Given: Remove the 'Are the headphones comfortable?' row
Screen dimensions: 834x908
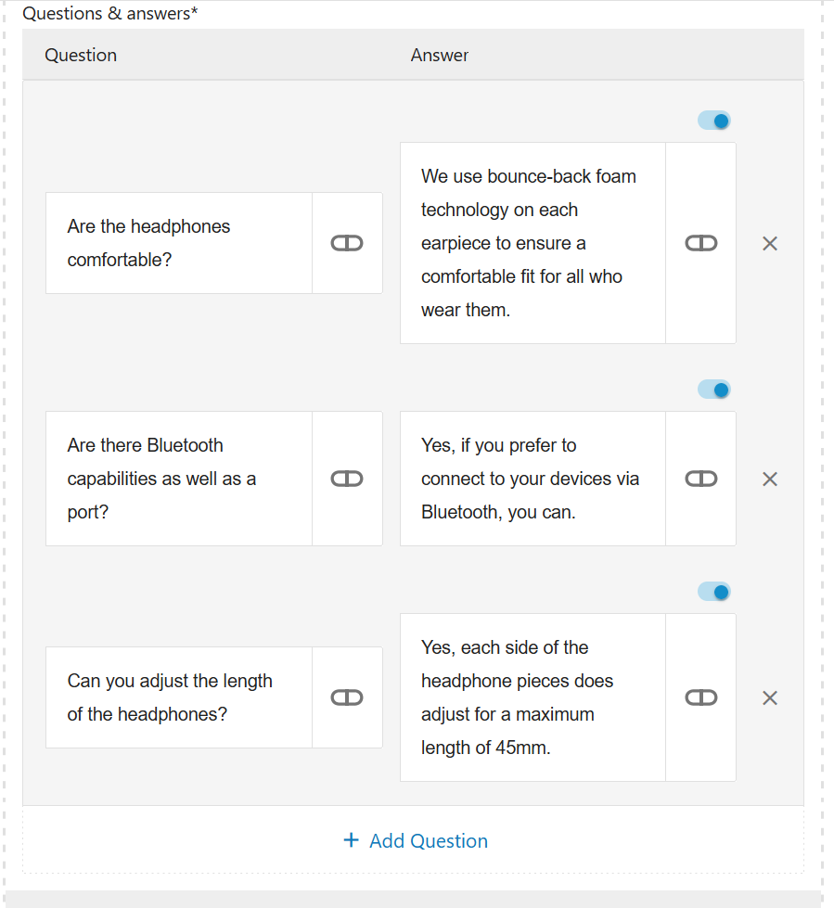Looking at the screenshot, I should click(x=769, y=244).
